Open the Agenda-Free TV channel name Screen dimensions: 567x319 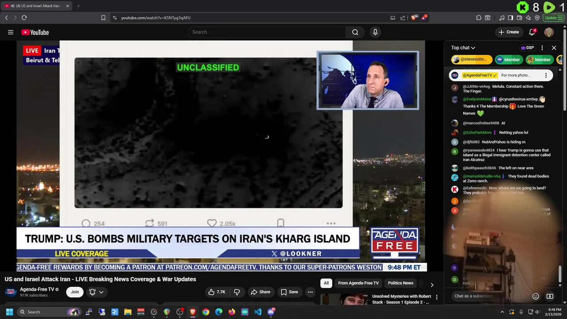[x=37, y=289]
